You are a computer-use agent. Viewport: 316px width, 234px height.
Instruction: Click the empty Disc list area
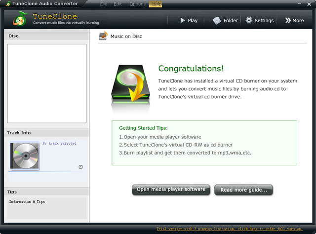point(47,83)
